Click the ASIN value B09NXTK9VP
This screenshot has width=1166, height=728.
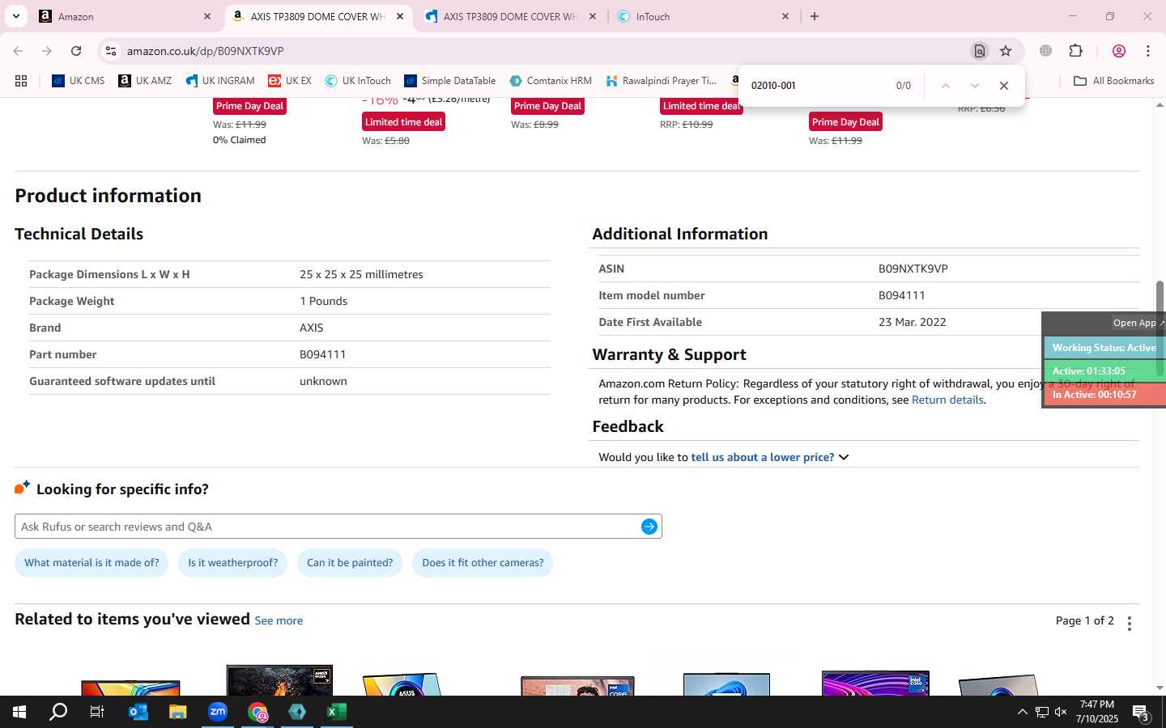click(913, 269)
